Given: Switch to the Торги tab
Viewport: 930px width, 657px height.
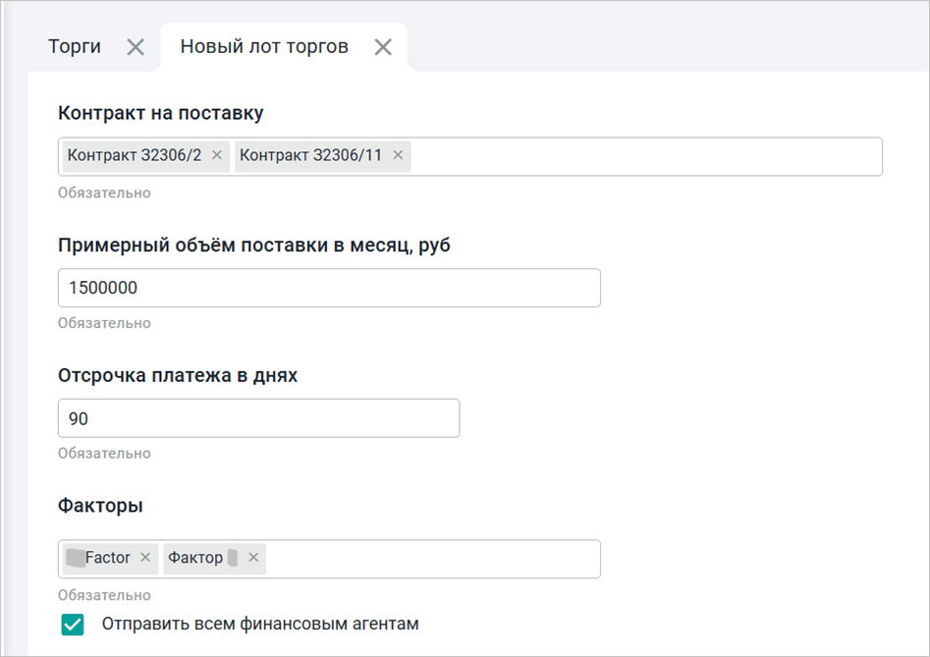Looking at the screenshot, I should 75,47.
